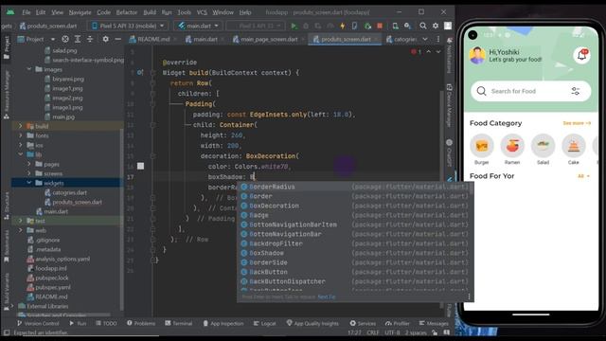Viewport: 606px width, 341px height.
Task: Open Profiler tool window
Action: (398, 323)
